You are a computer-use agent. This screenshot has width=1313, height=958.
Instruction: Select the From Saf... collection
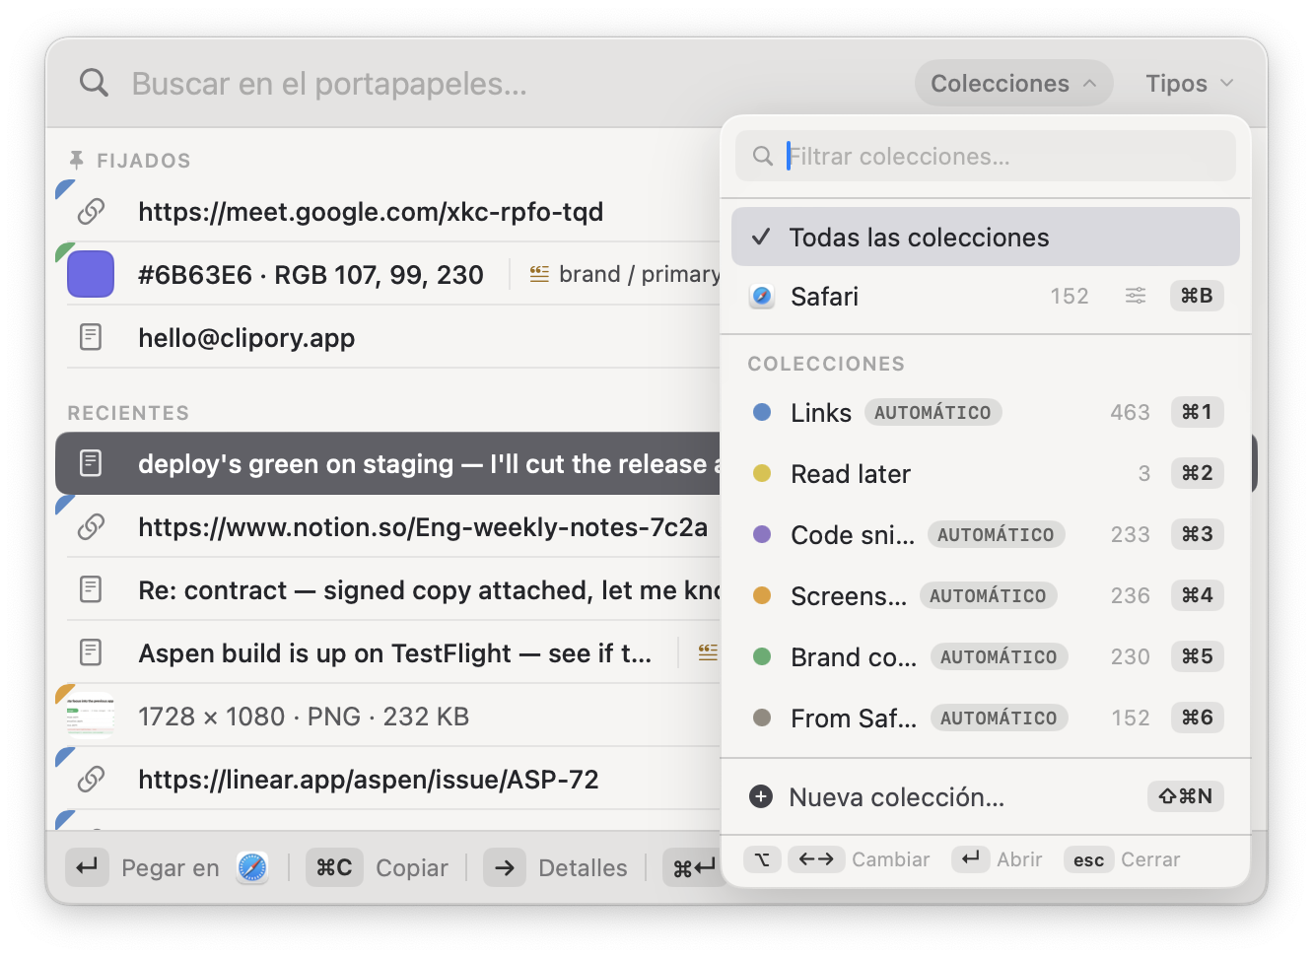coord(986,718)
